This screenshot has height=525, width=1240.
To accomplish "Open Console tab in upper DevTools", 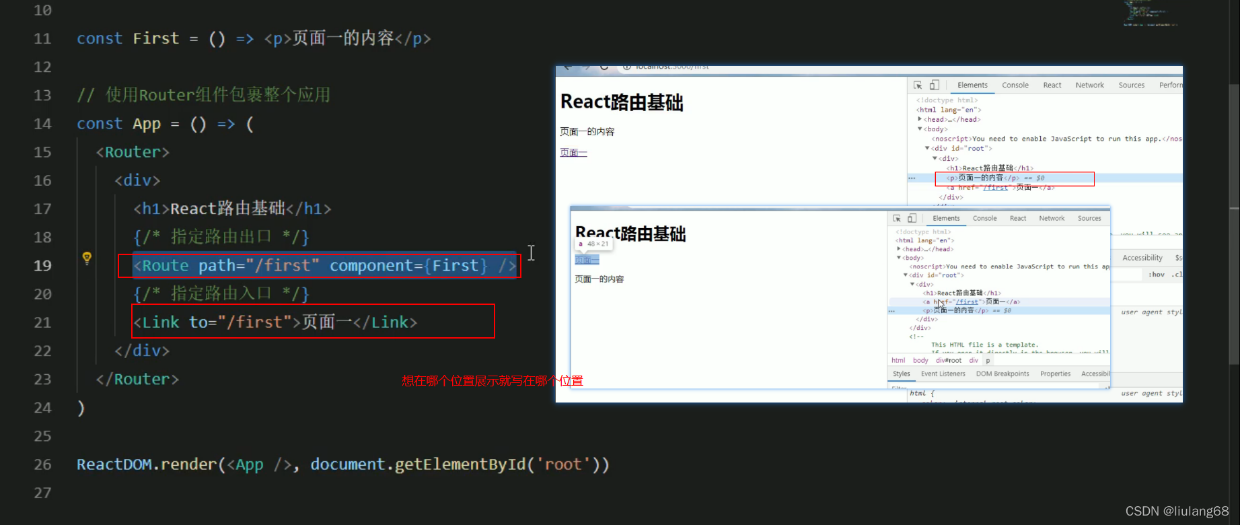I will coord(1015,85).
